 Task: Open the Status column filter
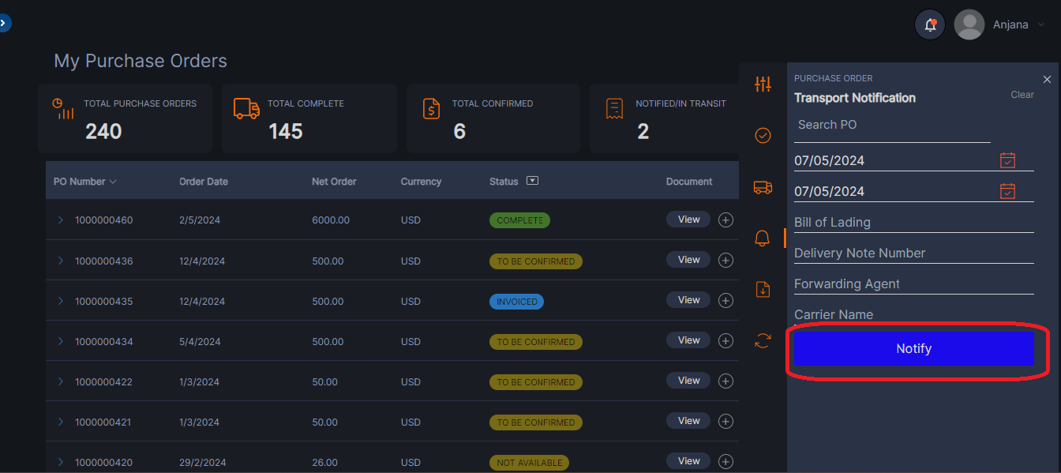point(533,180)
